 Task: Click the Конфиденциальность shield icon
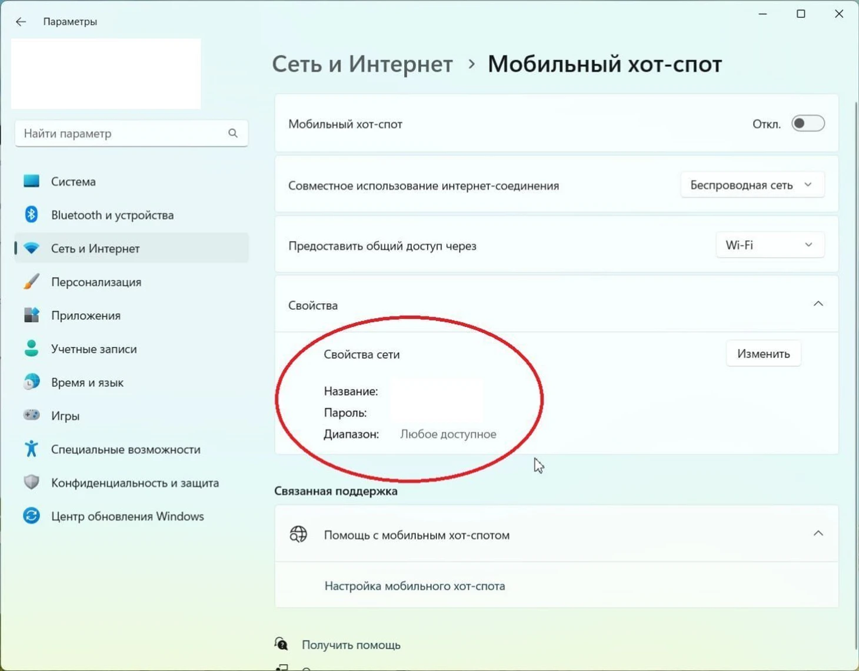[x=31, y=482]
